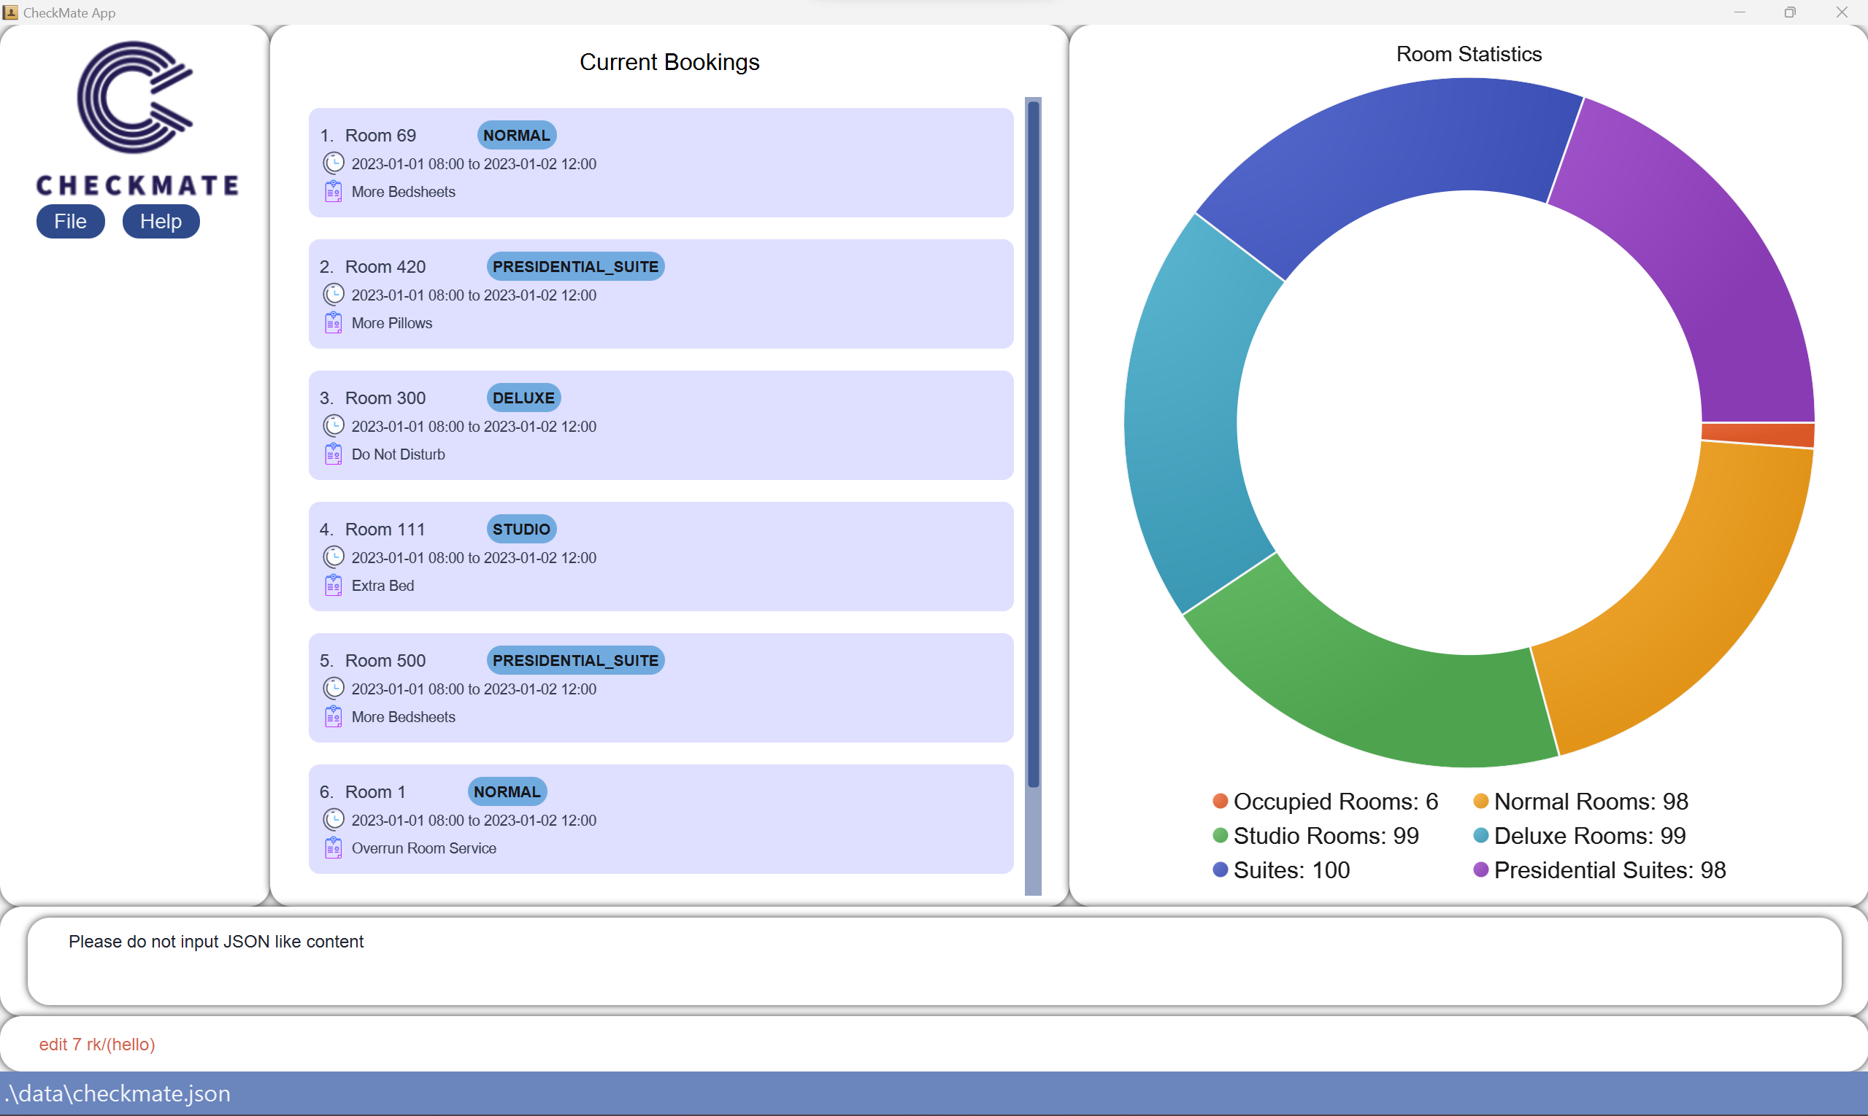The image size is (1868, 1116).
Task: Click the STUDIO tag on Room 111
Action: click(x=520, y=530)
